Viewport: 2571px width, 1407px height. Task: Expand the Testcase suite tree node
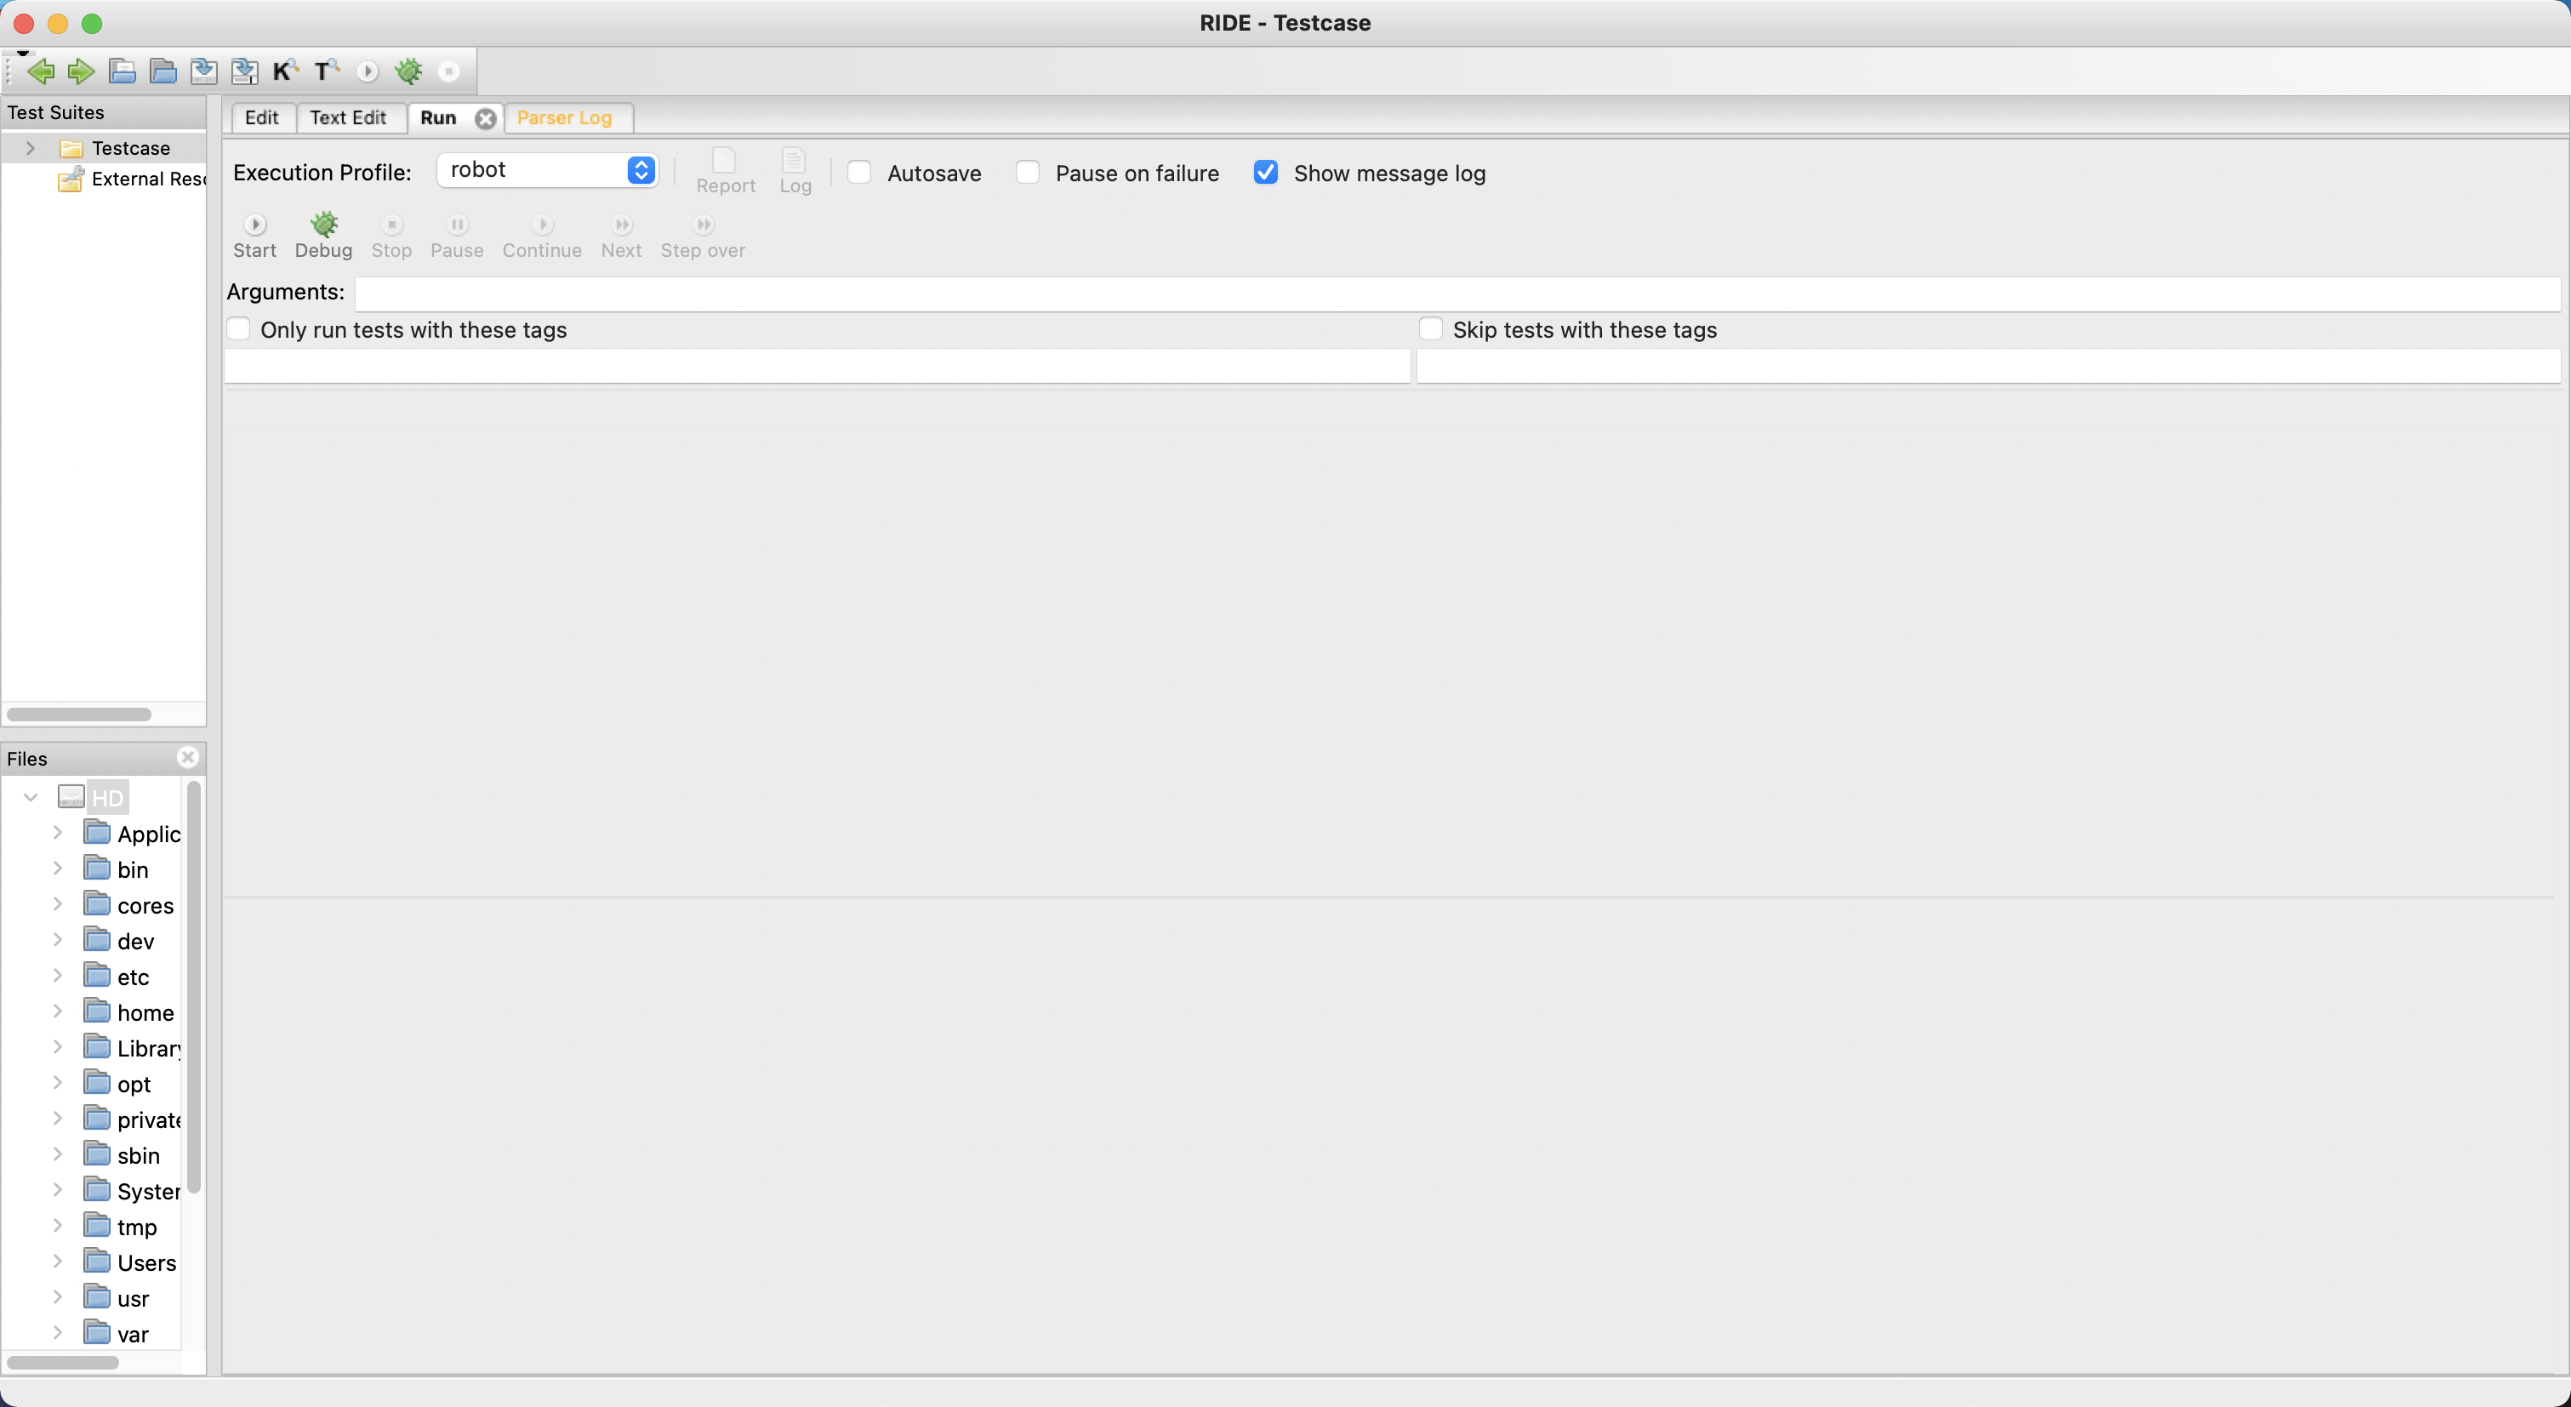click(31, 148)
